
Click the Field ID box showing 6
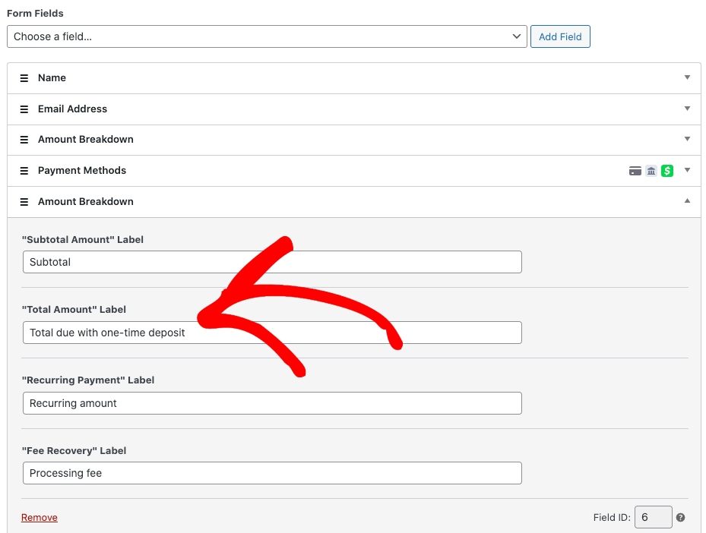653,517
